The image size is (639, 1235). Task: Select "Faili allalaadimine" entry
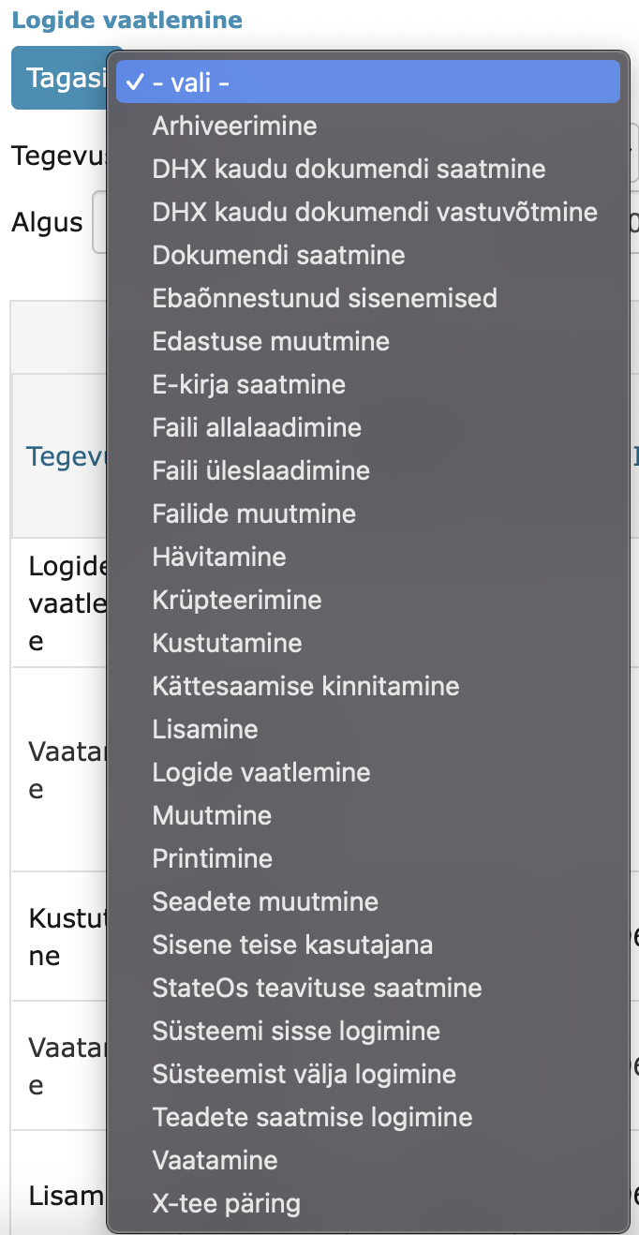tap(258, 426)
